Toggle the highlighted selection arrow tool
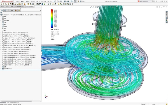 point(75,1)
